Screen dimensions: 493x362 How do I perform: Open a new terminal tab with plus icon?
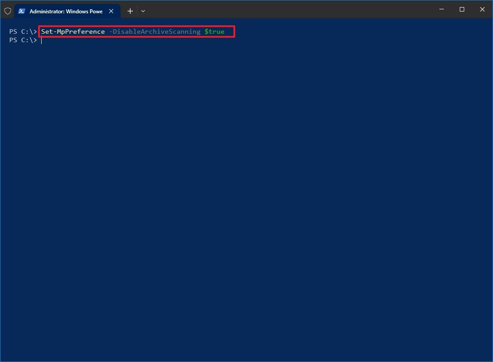[130, 11]
